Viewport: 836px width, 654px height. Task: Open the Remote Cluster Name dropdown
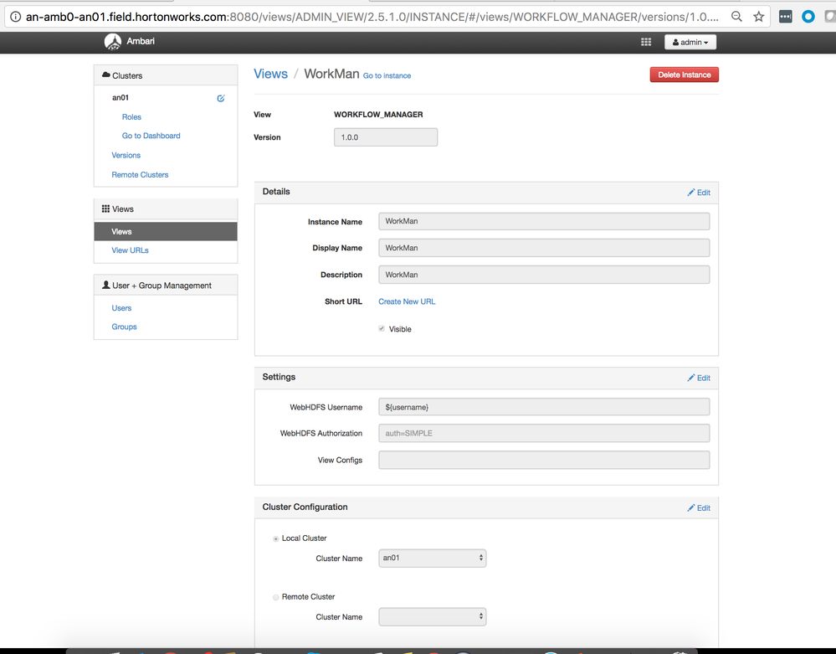pyautogui.click(x=433, y=616)
